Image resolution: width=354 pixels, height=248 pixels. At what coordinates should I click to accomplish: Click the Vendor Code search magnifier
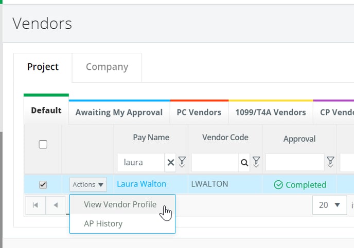(244, 162)
